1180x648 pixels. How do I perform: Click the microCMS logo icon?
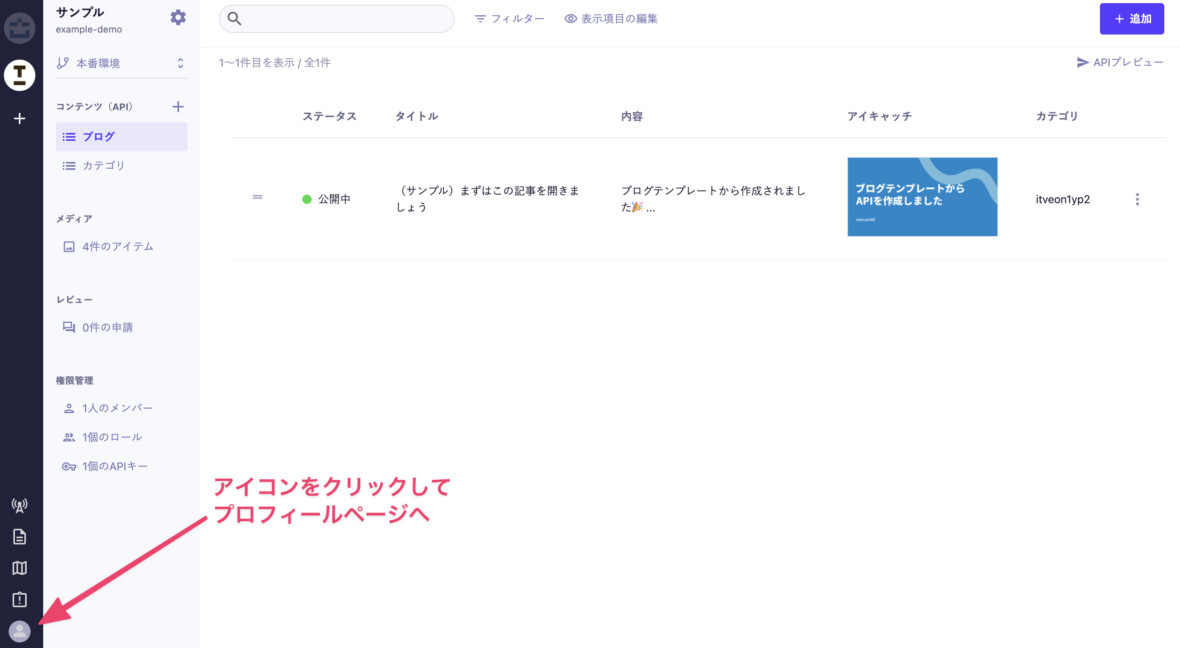pyautogui.click(x=20, y=28)
